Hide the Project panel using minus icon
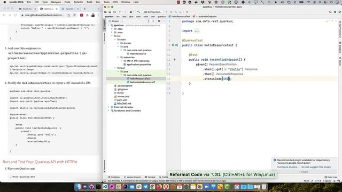Image resolution: width=342 pixels, height=192 pixels. coord(164,21)
